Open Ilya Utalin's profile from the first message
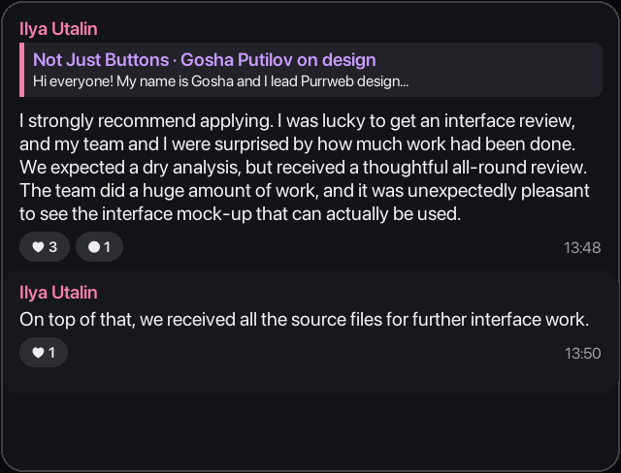This screenshot has width=621, height=473. coord(58,29)
